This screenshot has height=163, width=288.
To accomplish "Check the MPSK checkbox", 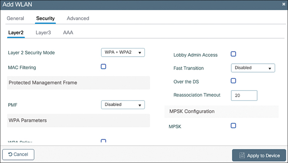I will pos(233,126).
